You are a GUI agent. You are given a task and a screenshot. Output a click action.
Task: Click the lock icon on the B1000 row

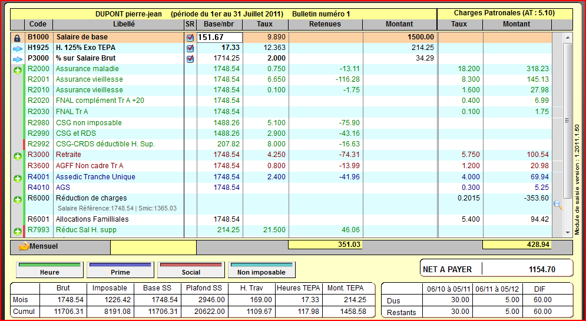[x=17, y=38]
